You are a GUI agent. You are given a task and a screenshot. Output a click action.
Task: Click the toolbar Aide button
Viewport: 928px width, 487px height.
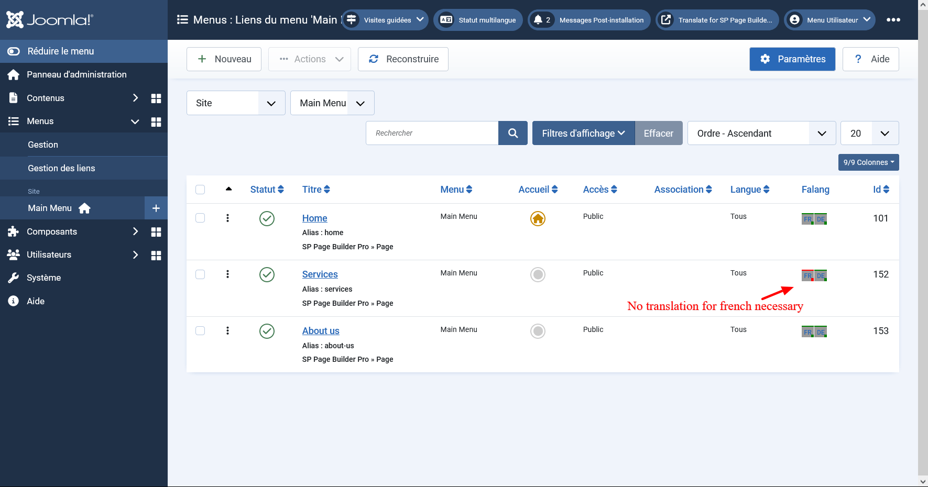(x=871, y=59)
